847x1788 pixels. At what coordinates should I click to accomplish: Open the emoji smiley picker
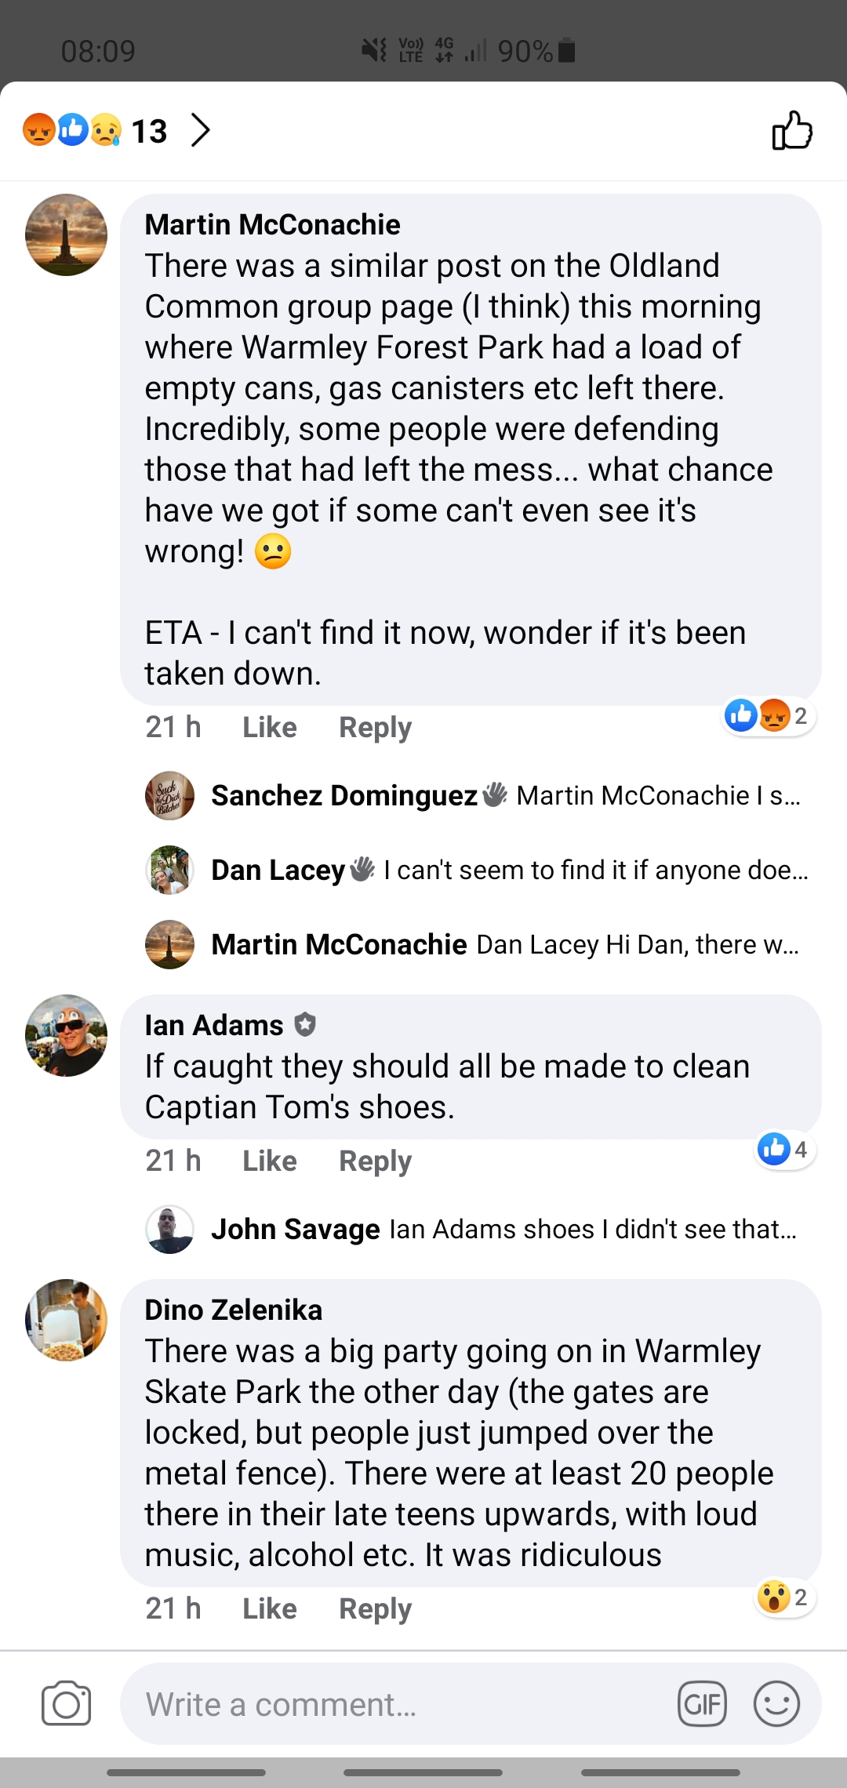776,1704
